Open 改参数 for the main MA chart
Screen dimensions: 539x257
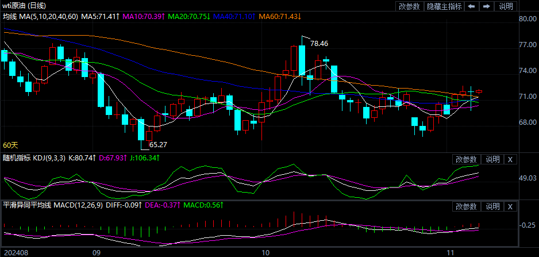[409, 6]
